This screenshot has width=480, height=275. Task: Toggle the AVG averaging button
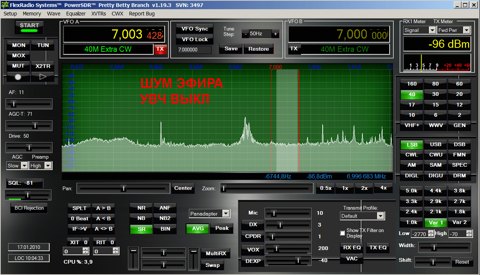tap(197, 228)
